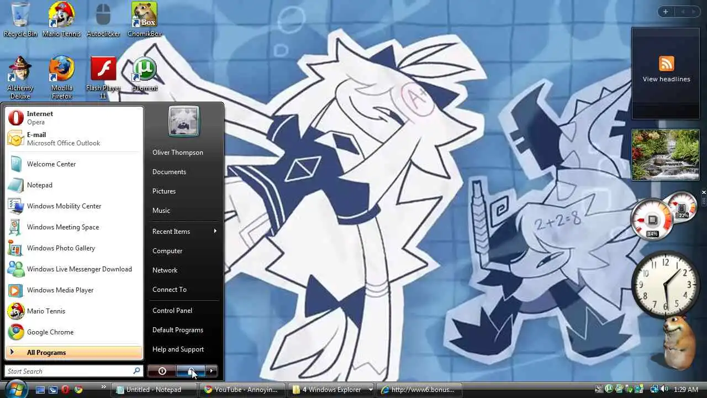Launch Alchemy Deluxe from the desktop
Screen dimensions: 707x398
[20, 77]
